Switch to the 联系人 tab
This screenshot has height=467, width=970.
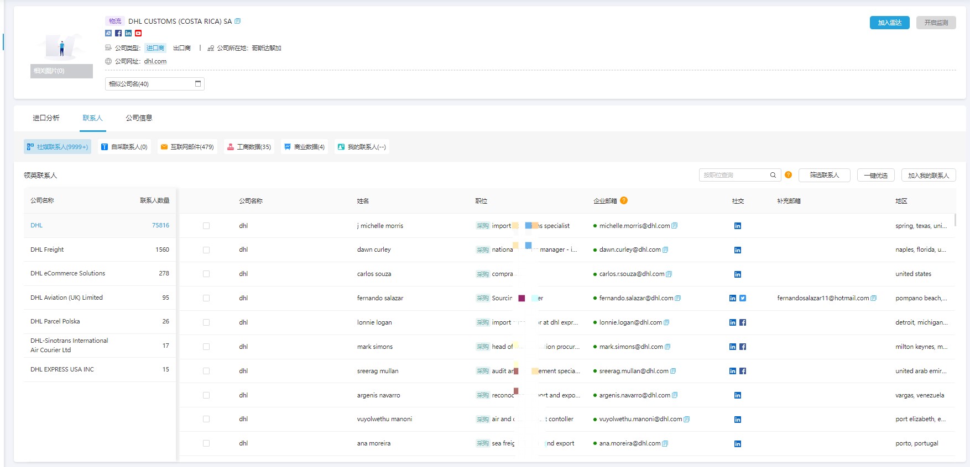point(93,118)
